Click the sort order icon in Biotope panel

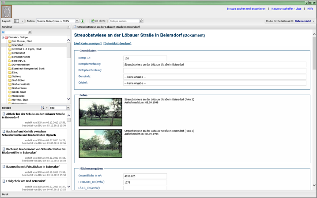tap(42, 108)
